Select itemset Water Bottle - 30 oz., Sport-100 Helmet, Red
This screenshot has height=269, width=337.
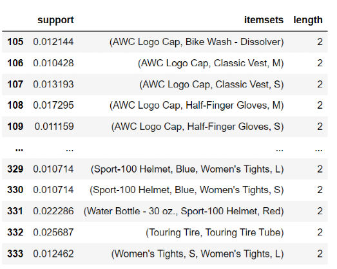click(x=184, y=211)
